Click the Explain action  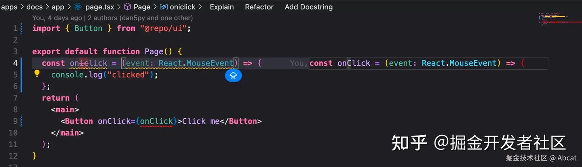pos(221,7)
